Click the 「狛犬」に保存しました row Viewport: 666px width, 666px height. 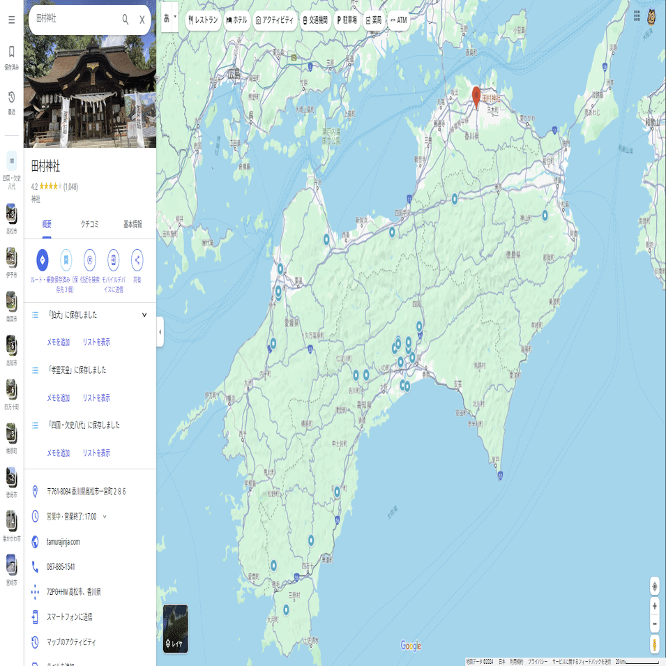point(90,315)
